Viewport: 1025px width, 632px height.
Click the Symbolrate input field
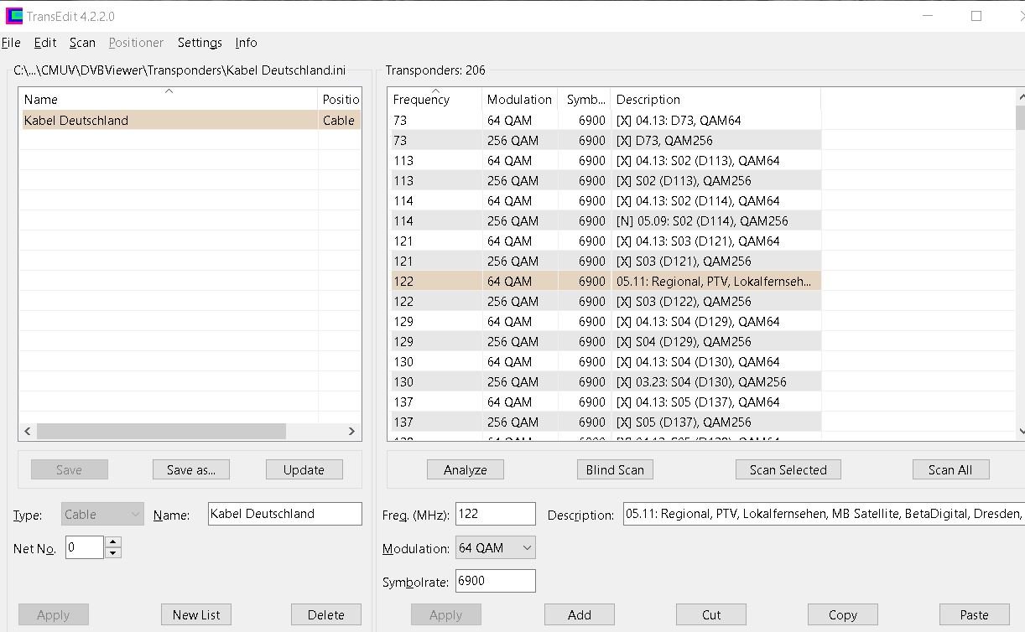pos(495,581)
